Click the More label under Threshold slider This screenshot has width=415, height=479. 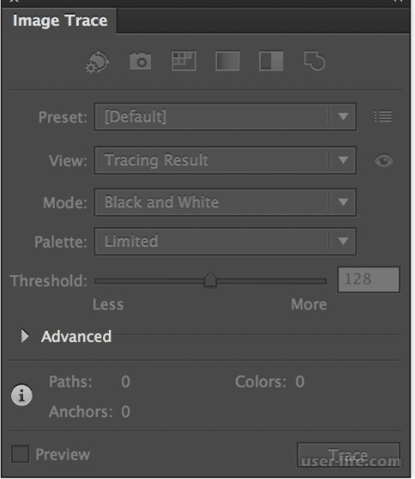point(309,304)
